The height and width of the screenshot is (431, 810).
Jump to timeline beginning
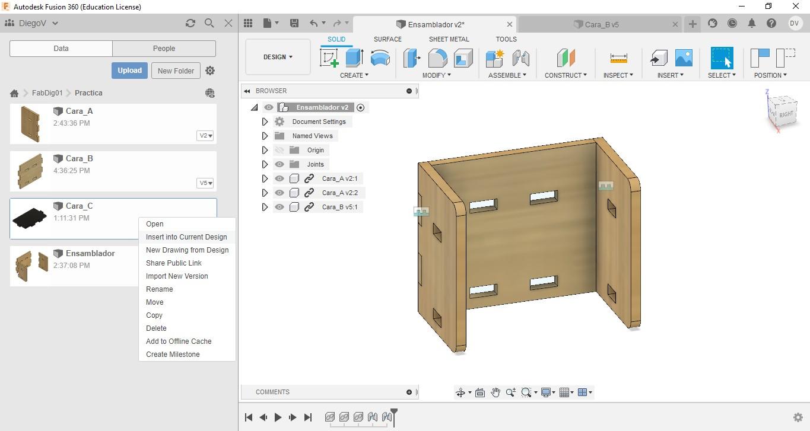249,417
